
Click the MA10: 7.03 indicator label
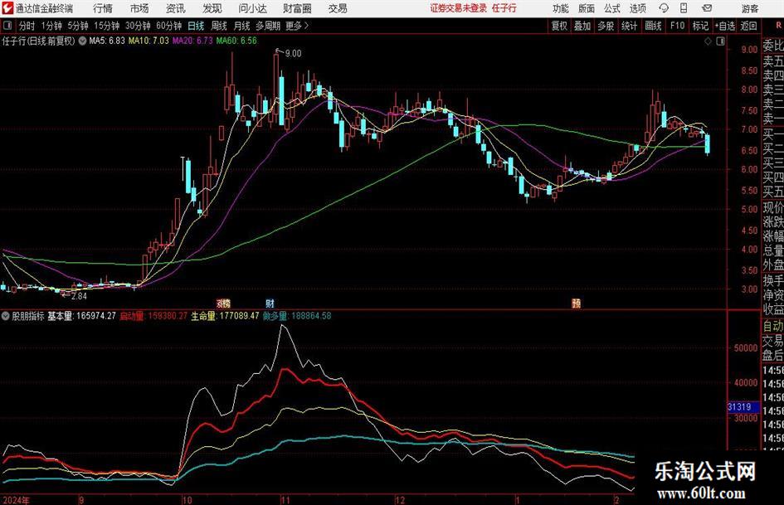click(149, 41)
